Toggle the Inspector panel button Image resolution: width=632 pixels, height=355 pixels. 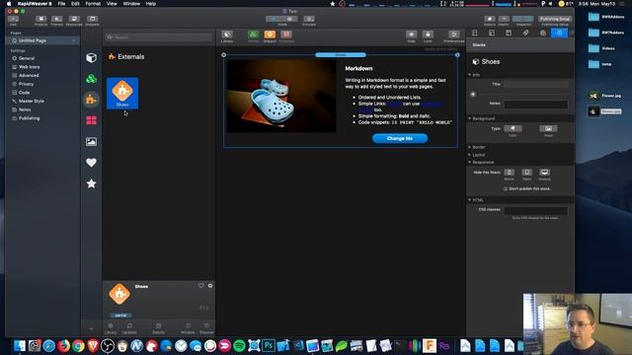pyautogui.click(x=522, y=19)
